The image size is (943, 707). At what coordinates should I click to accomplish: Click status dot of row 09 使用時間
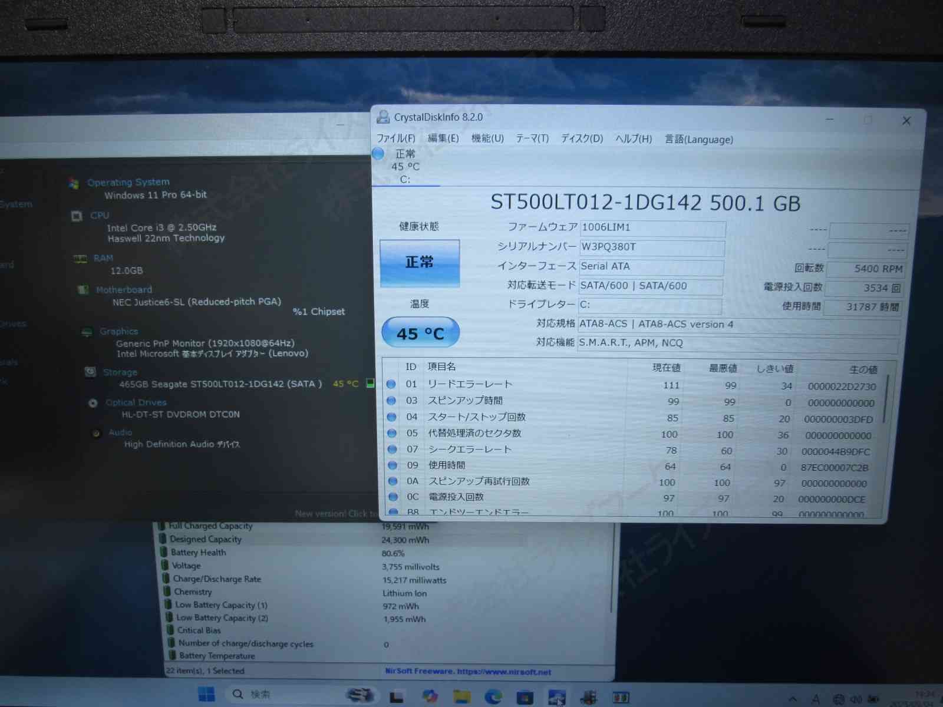[x=393, y=465]
